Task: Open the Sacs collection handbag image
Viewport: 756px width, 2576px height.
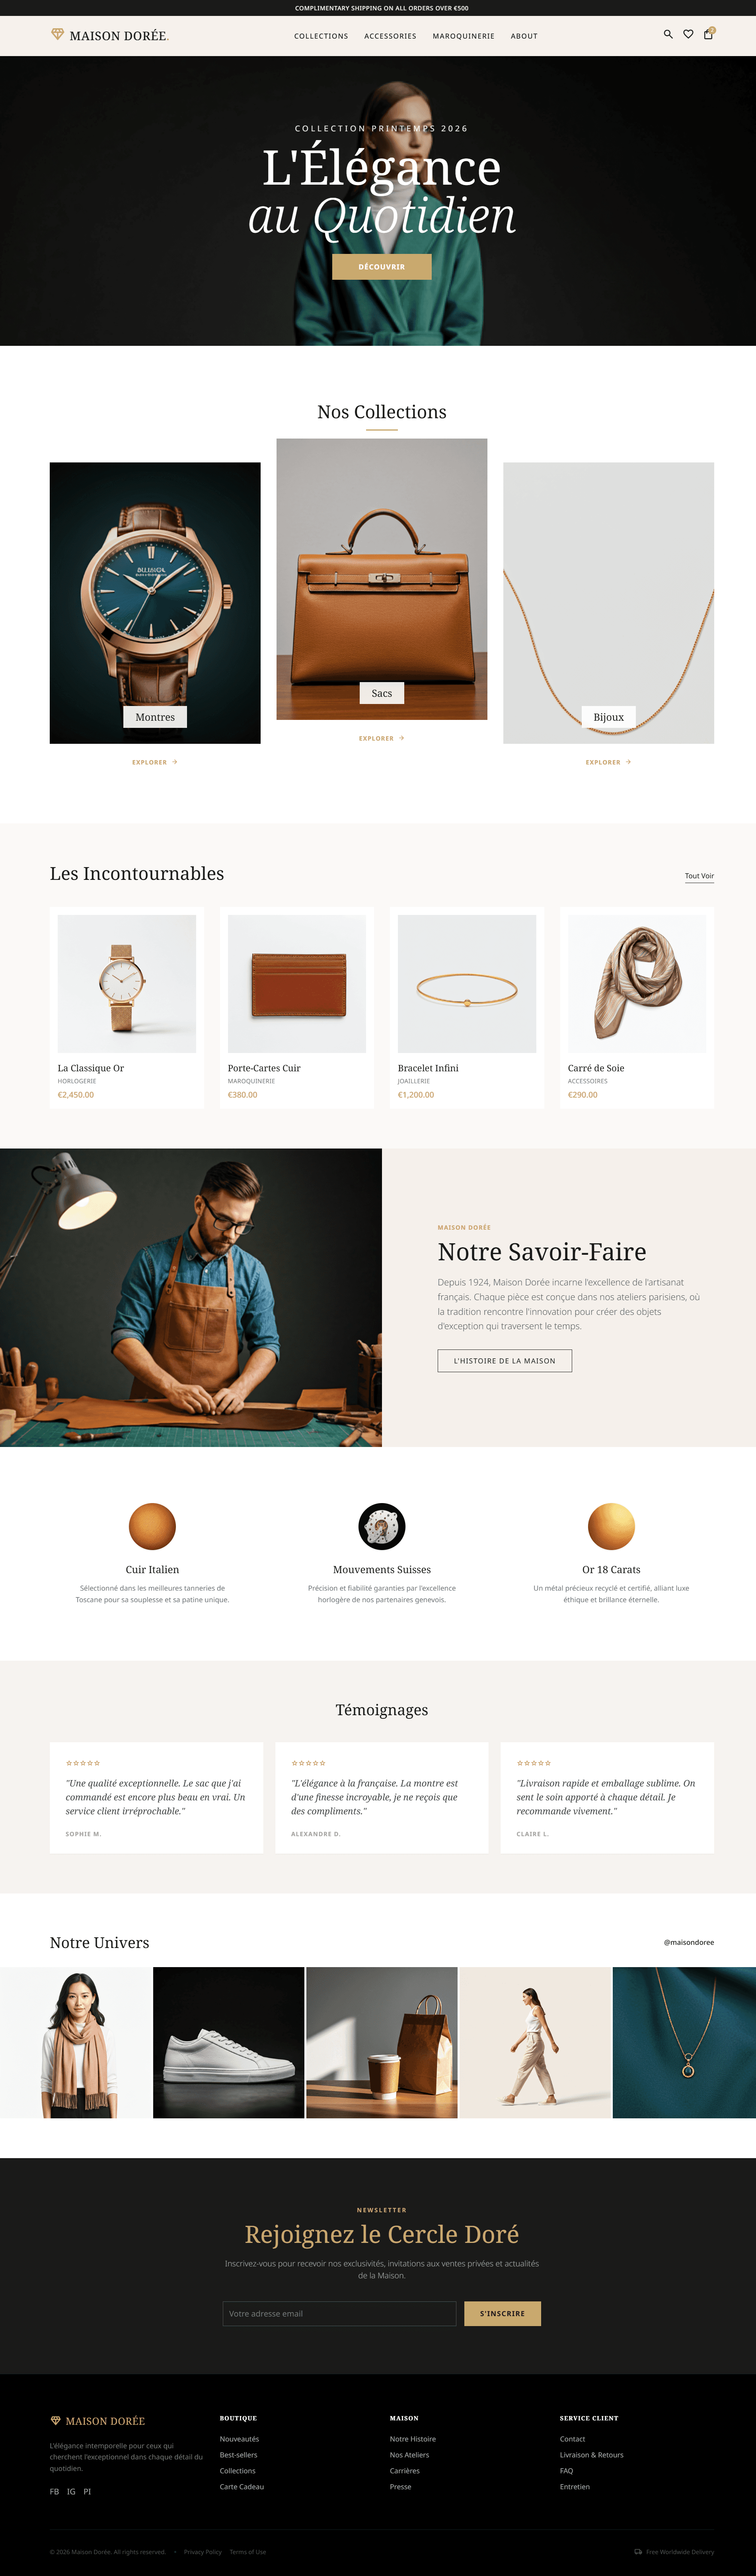Action: (382, 579)
